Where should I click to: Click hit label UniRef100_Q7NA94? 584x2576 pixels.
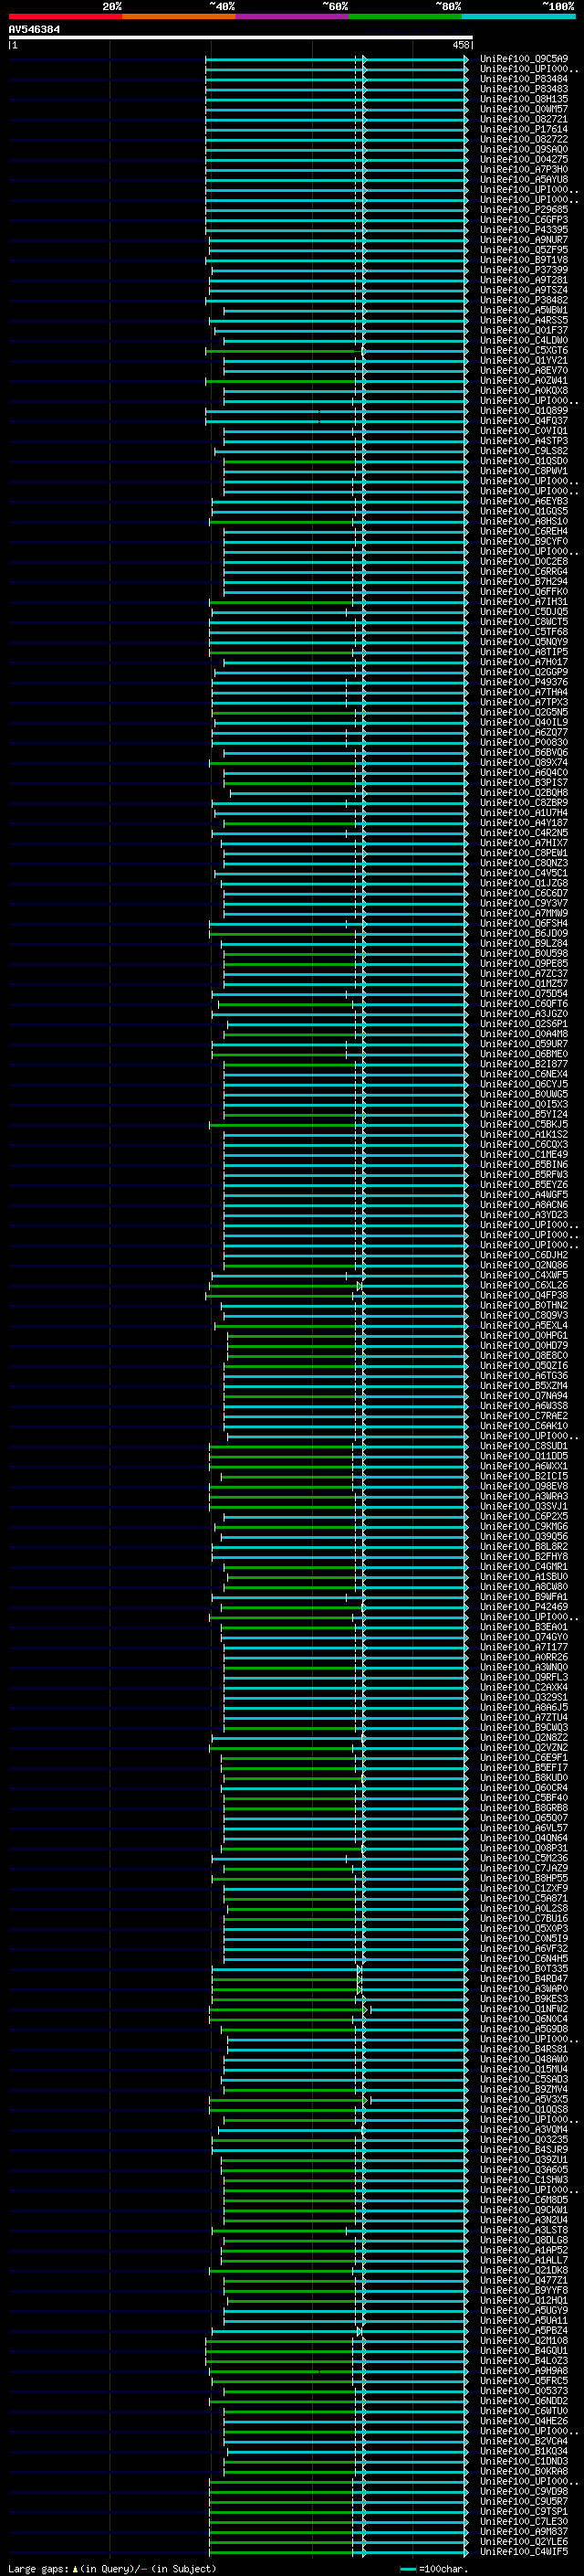pos(523,1395)
